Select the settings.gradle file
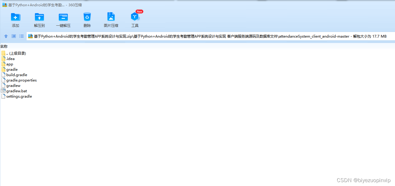This screenshot has width=395, height=186. pyautogui.click(x=19, y=96)
